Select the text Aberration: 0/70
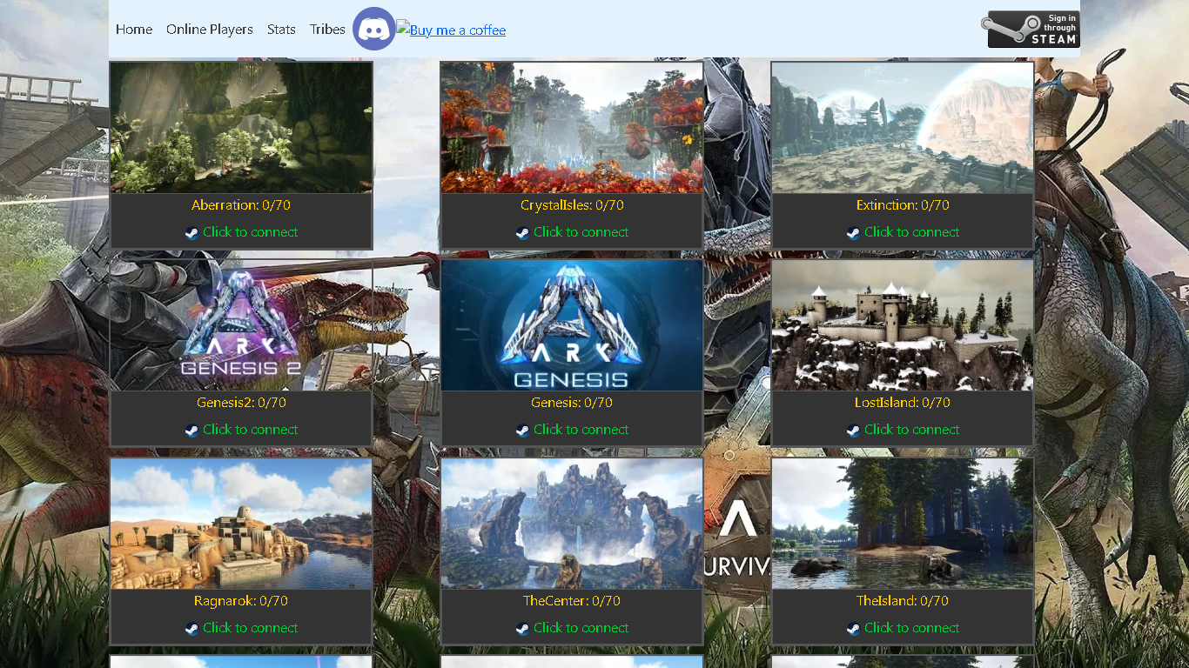1189x668 pixels. (241, 205)
